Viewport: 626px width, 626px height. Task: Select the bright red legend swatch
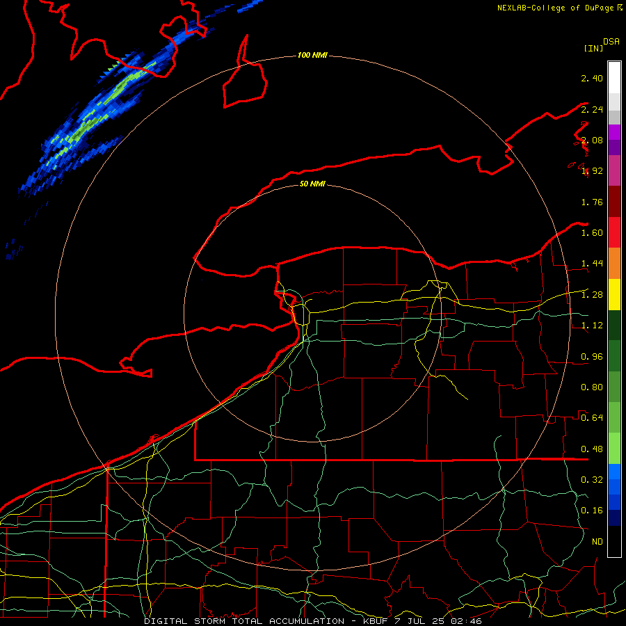click(614, 232)
